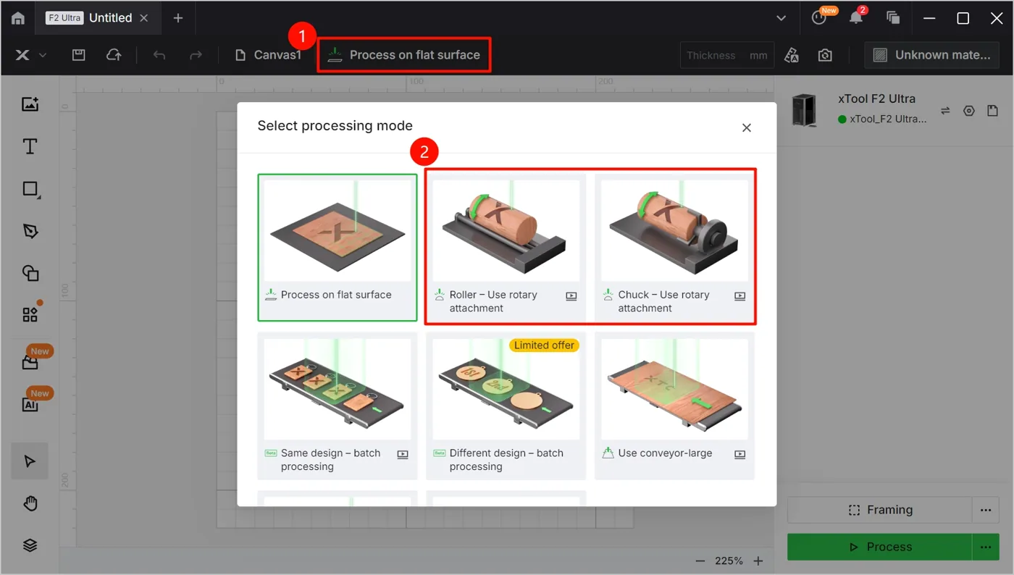
Task: Close the Select processing mode dialog
Action: click(x=747, y=127)
